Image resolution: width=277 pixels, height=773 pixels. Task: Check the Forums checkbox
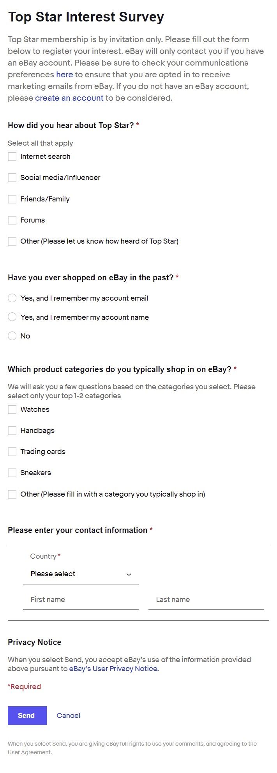click(12, 220)
